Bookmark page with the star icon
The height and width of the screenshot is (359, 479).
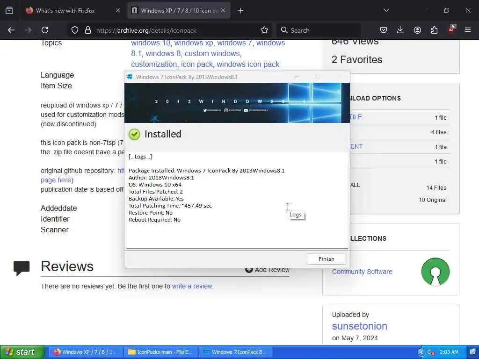click(x=264, y=30)
